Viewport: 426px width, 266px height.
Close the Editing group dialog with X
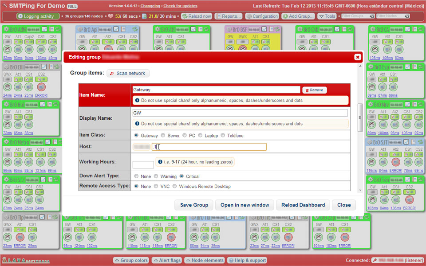(x=358, y=57)
